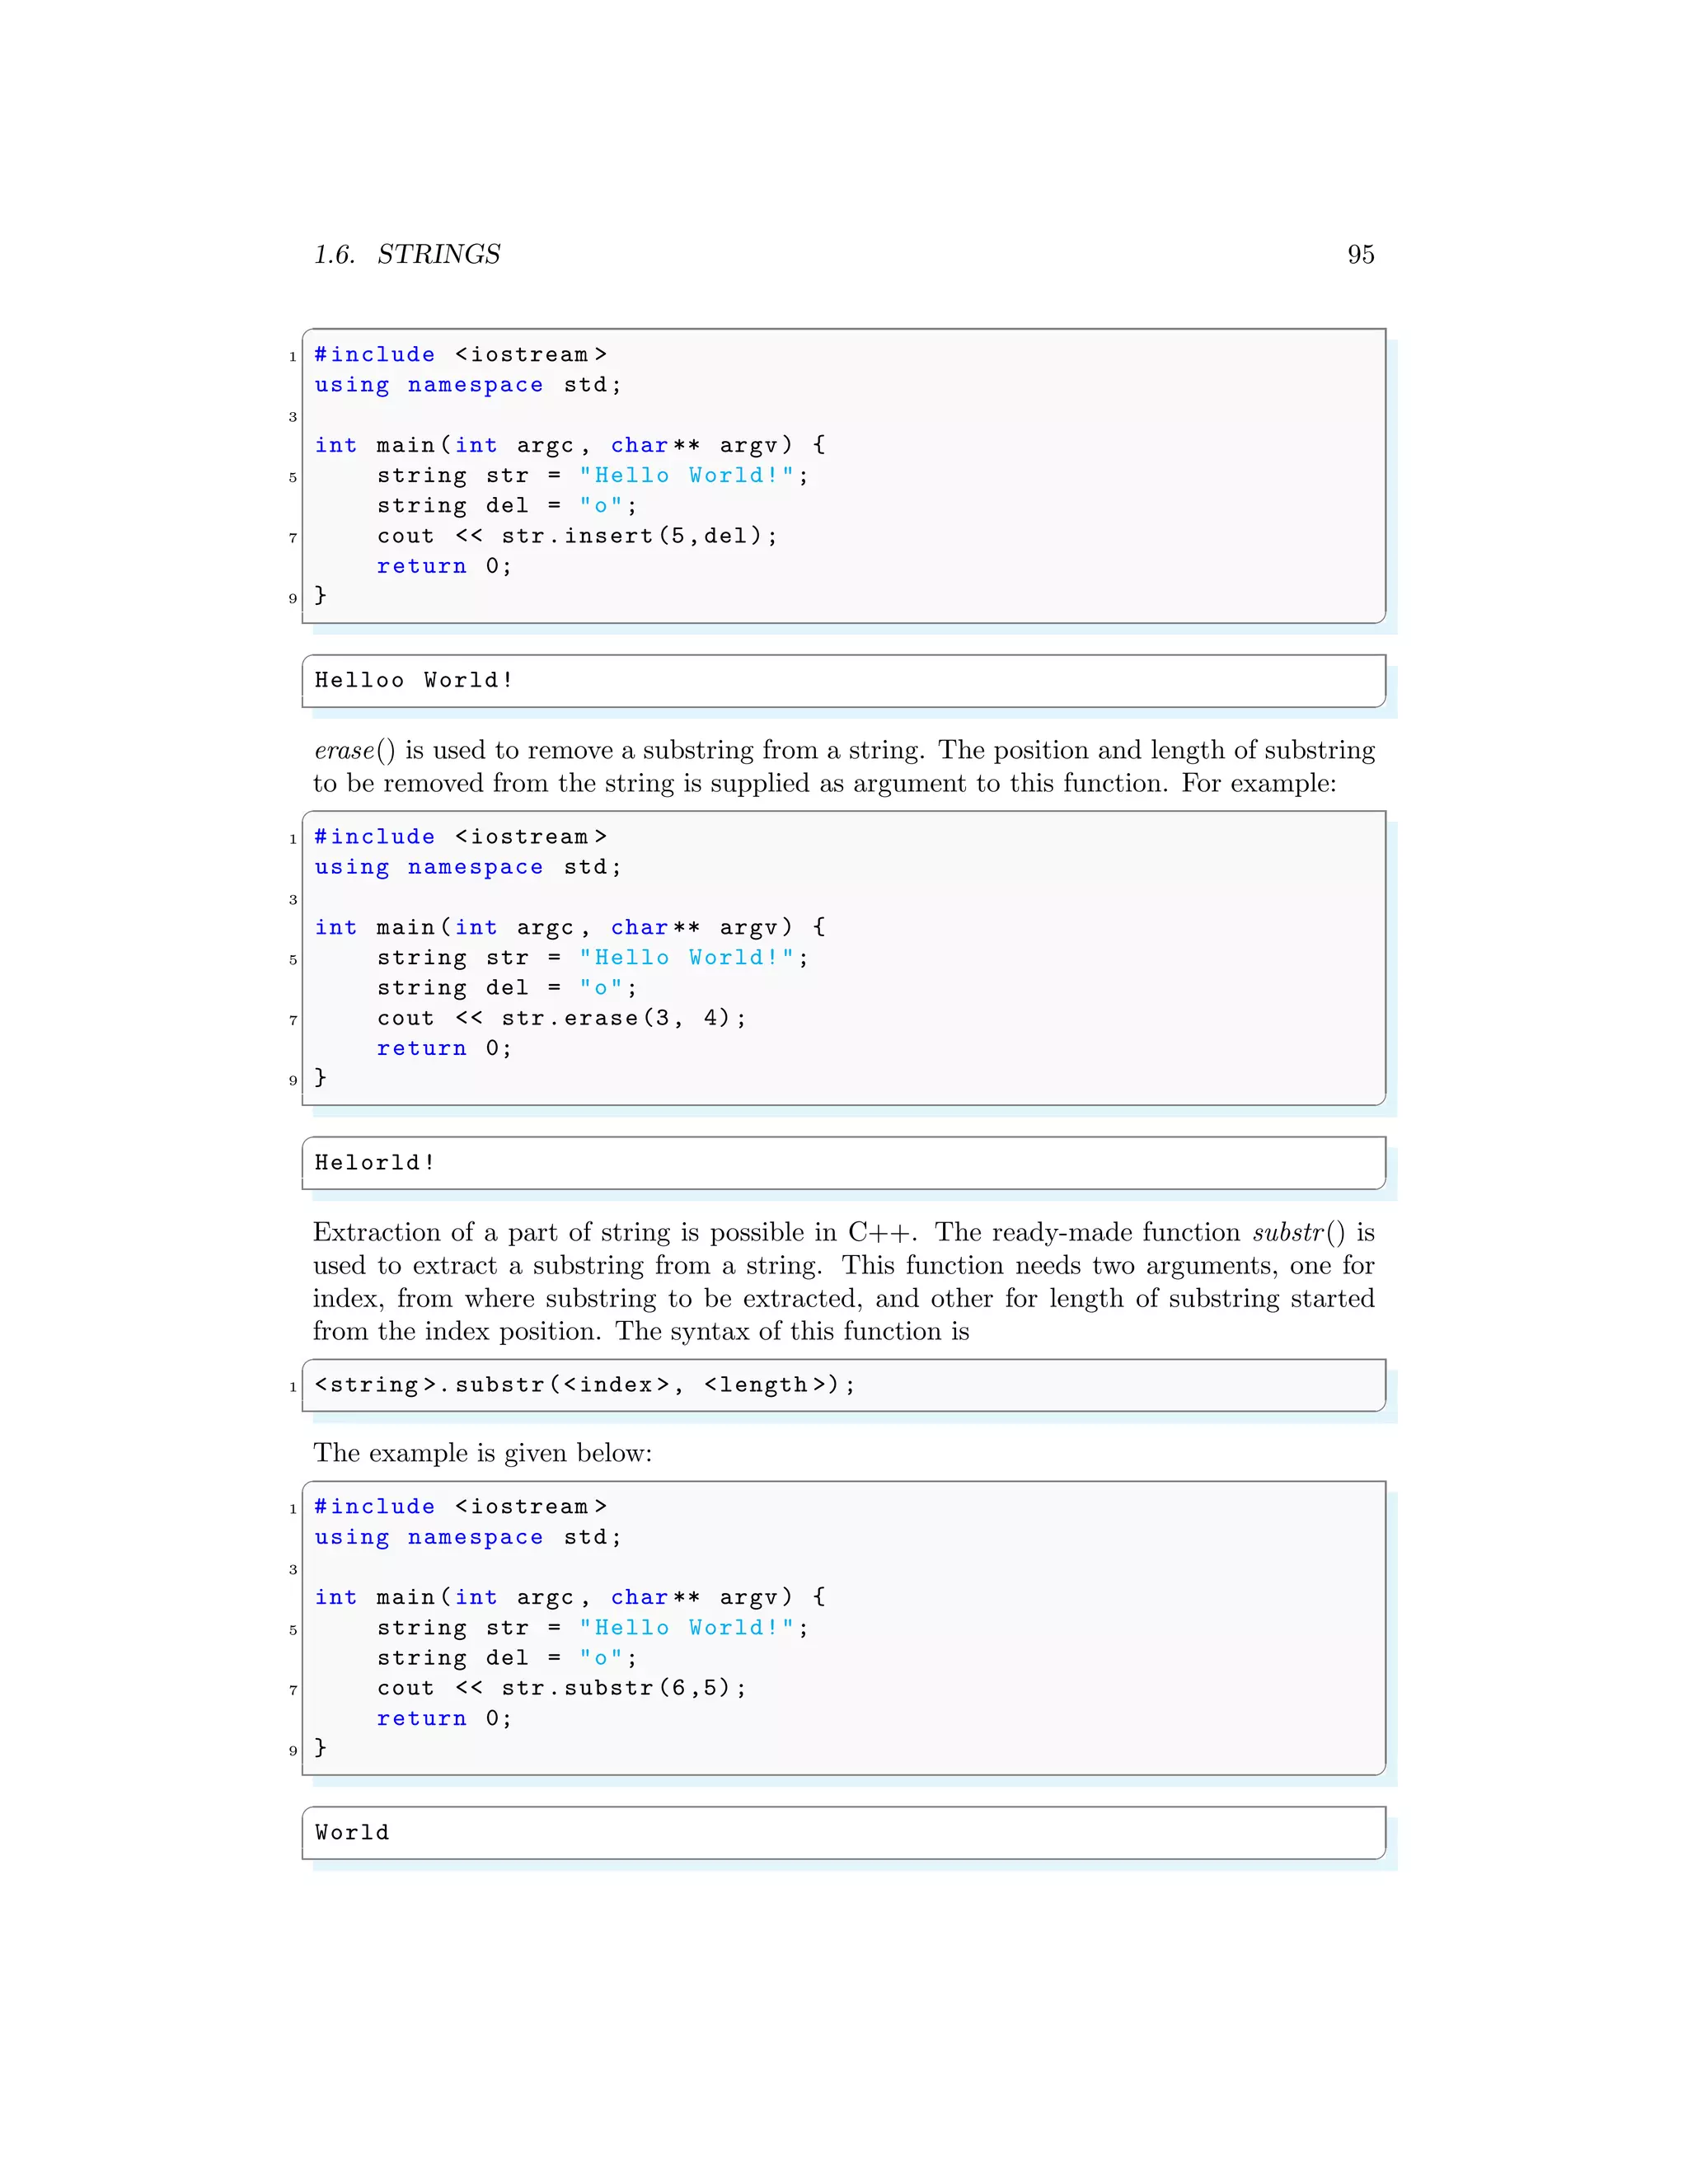This screenshot has width=1688, height=2184.
Task: Click the italic word "erase()" in the paragraph
Action: [355, 751]
